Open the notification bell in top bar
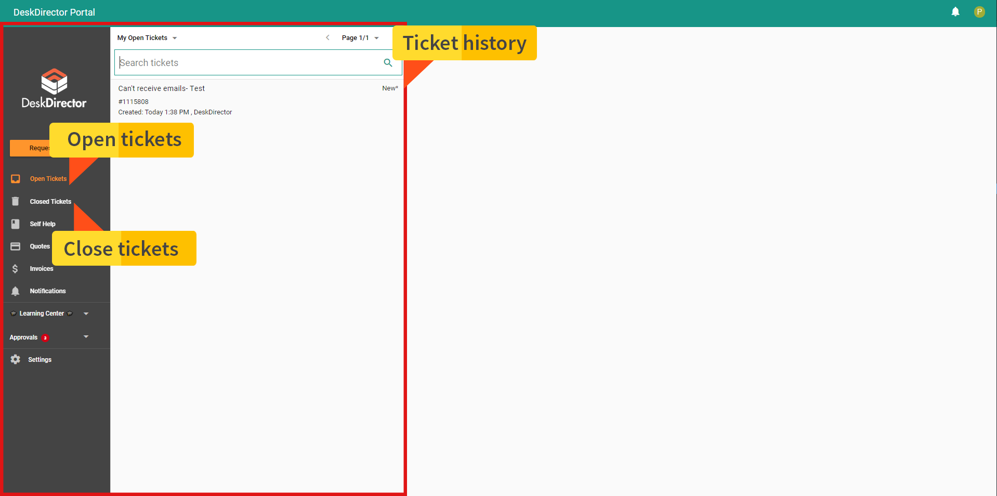This screenshot has width=997, height=496. pyautogui.click(x=955, y=12)
